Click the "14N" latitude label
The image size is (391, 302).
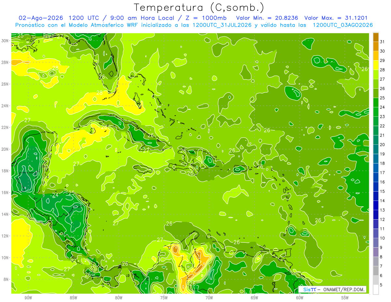click(5, 214)
